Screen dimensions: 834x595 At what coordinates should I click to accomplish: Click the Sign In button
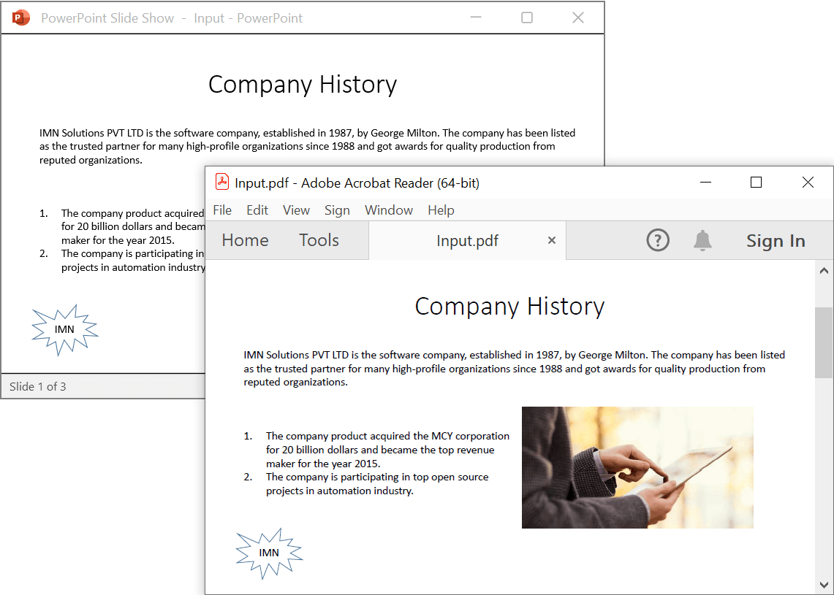point(776,241)
